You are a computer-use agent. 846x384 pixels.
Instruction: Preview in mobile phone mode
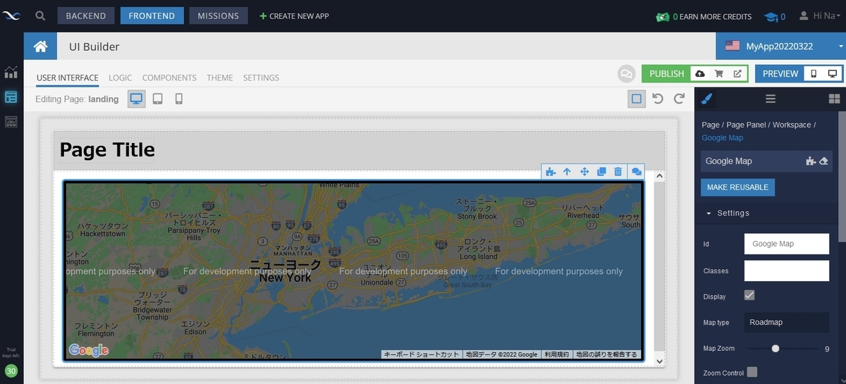(814, 73)
